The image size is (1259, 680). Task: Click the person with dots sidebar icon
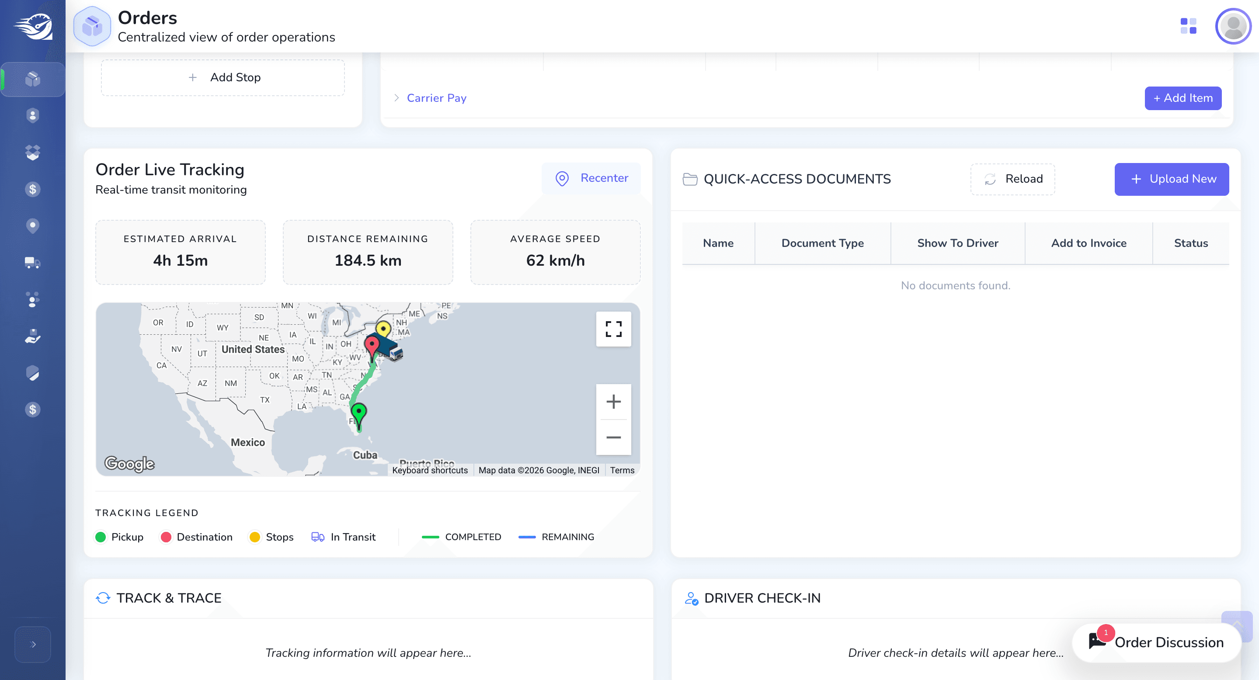pyautogui.click(x=33, y=299)
